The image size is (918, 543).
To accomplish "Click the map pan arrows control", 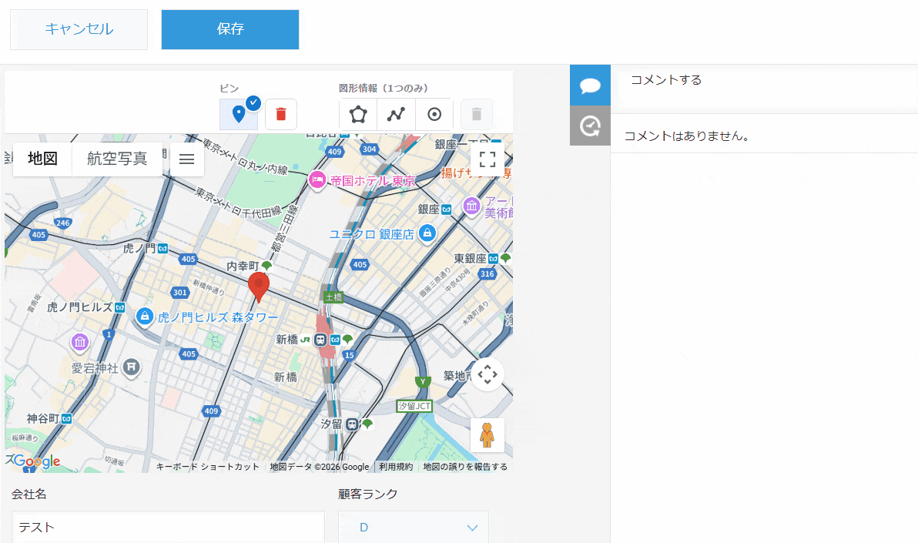I will coord(487,374).
